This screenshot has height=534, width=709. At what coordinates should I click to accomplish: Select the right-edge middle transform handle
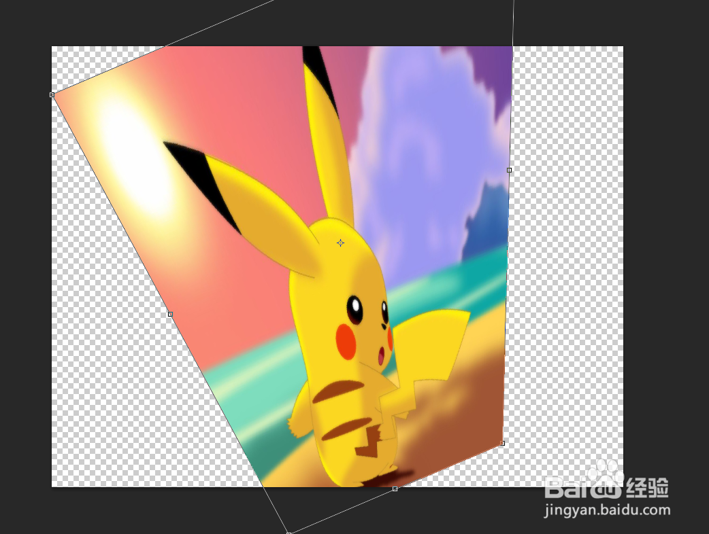pyautogui.click(x=509, y=170)
